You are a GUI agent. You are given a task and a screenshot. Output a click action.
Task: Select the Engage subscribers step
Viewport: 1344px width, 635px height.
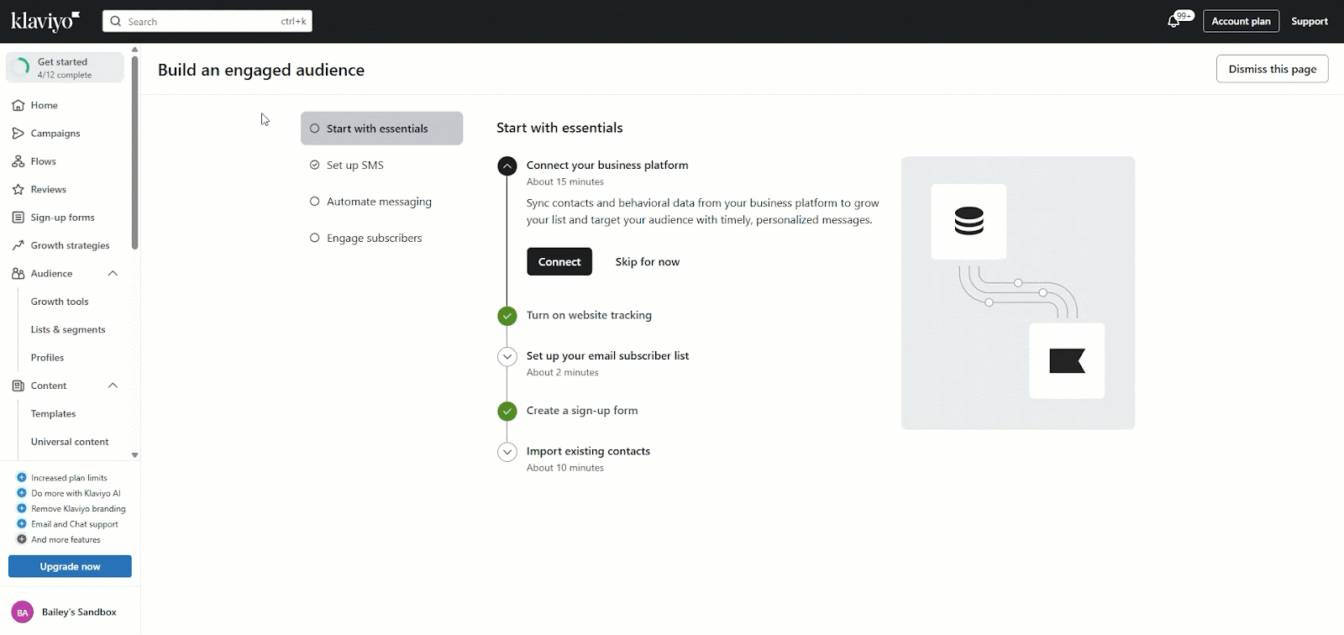[374, 239]
